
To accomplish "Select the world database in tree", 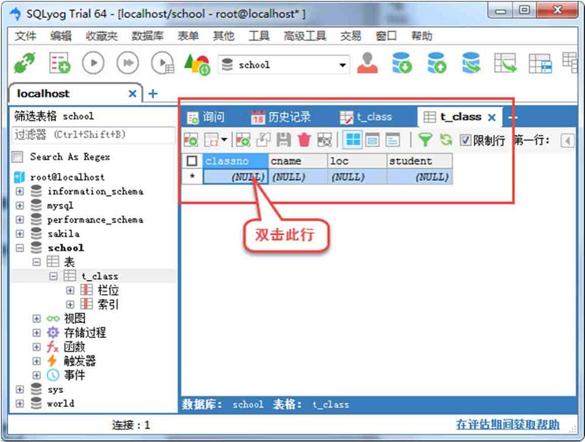I will click(x=60, y=403).
